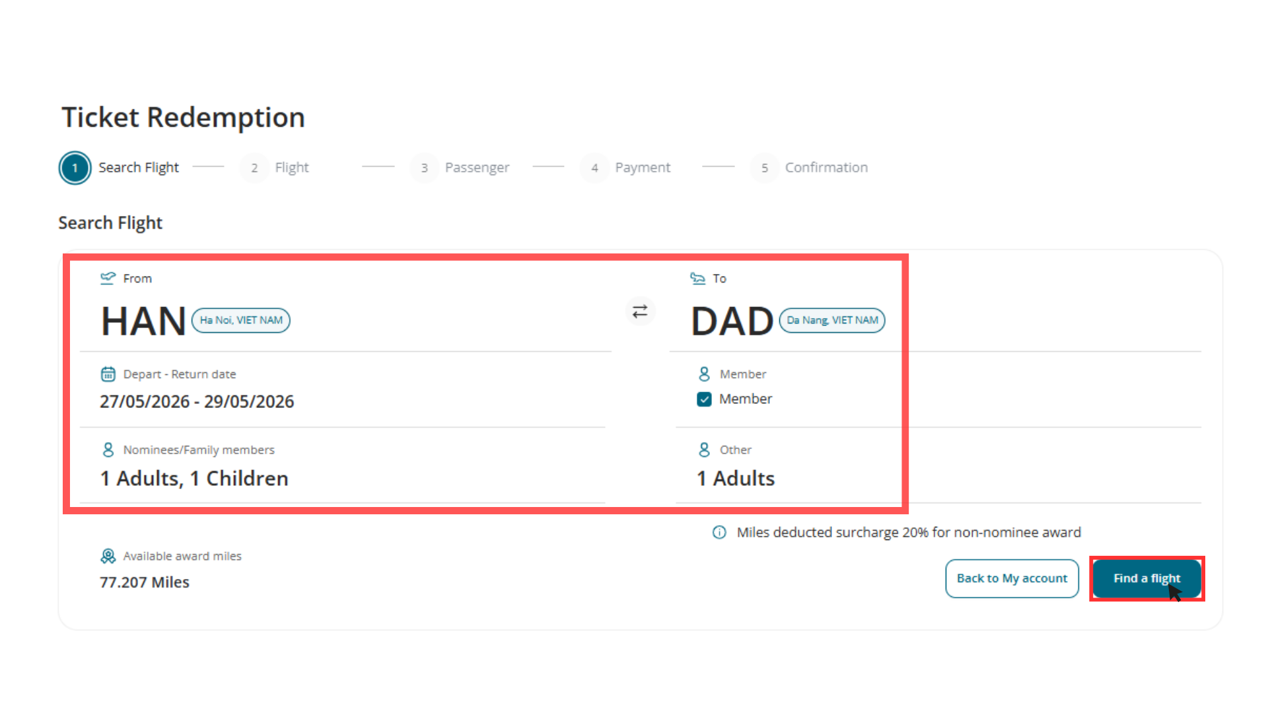Click the award badge icon beside Available award miles

pos(108,556)
